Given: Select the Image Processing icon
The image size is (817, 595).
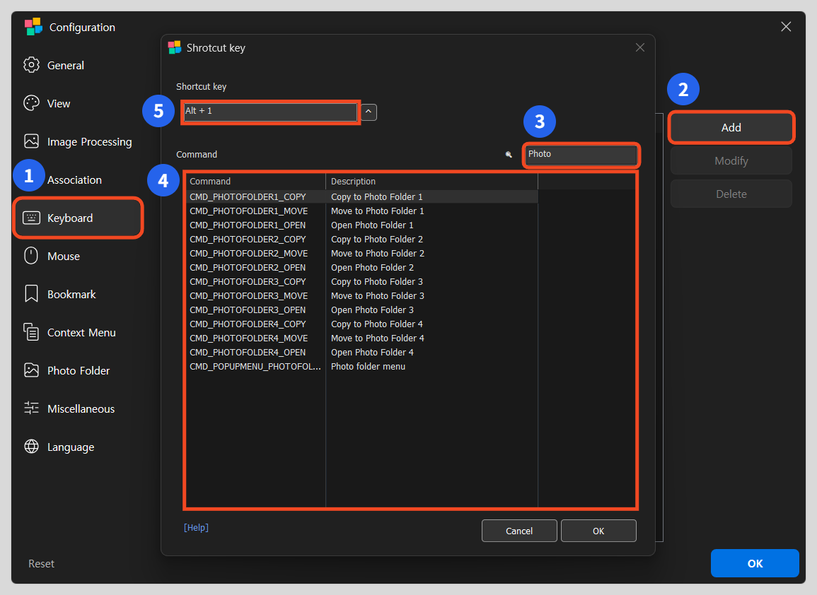Looking at the screenshot, I should click(31, 141).
